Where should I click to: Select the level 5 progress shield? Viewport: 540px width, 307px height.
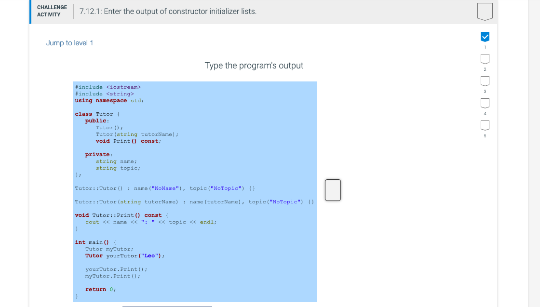[485, 125]
